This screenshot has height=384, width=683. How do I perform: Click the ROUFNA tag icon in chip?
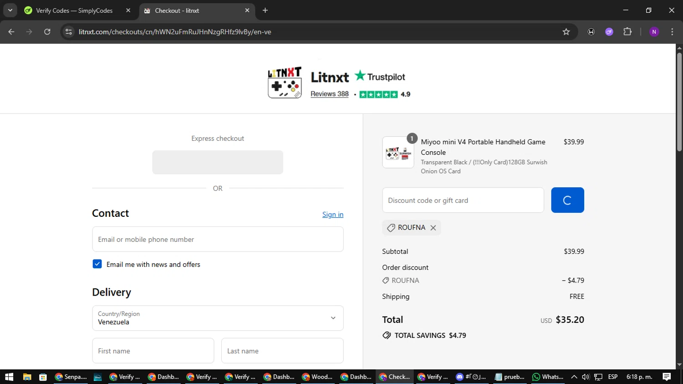tap(391, 228)
